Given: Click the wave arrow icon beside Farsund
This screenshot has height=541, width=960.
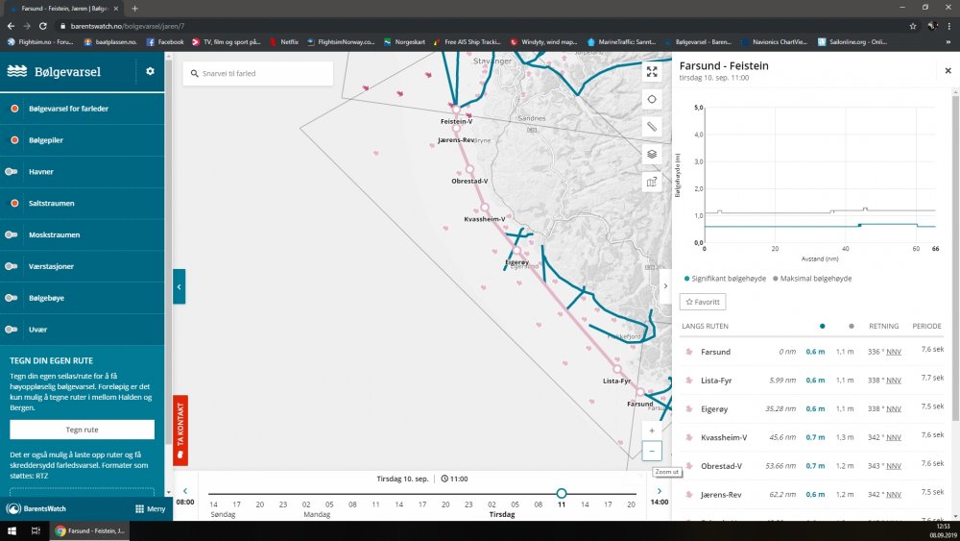Looking at the screenshot, I should [x=688, y=352].
